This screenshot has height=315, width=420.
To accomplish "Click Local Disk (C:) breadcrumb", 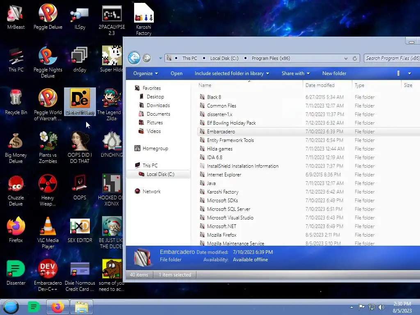I will coord(224,58).
